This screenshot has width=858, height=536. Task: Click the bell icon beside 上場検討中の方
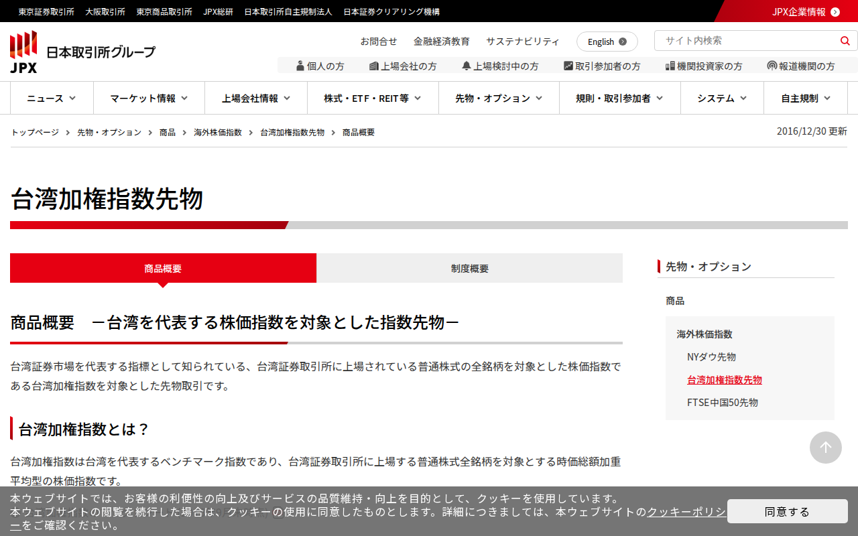467,66
